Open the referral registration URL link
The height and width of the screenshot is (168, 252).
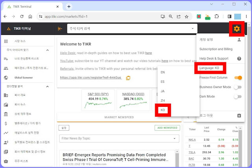coord(91,78)
